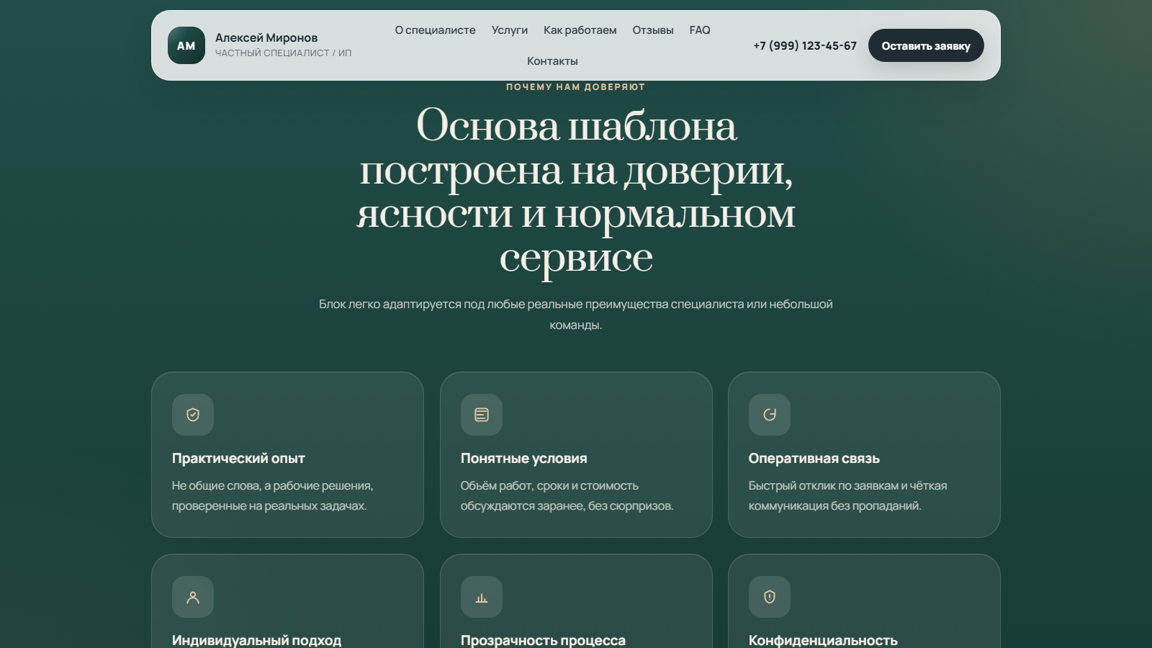This screenshot has width=1152, height=648.
Task: Click the description Объём работ, сроки и стоимость
Action: (567, 496)
